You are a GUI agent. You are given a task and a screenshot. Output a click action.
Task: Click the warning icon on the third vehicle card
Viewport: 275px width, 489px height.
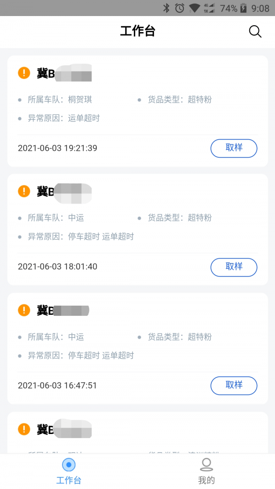[24, 310]
